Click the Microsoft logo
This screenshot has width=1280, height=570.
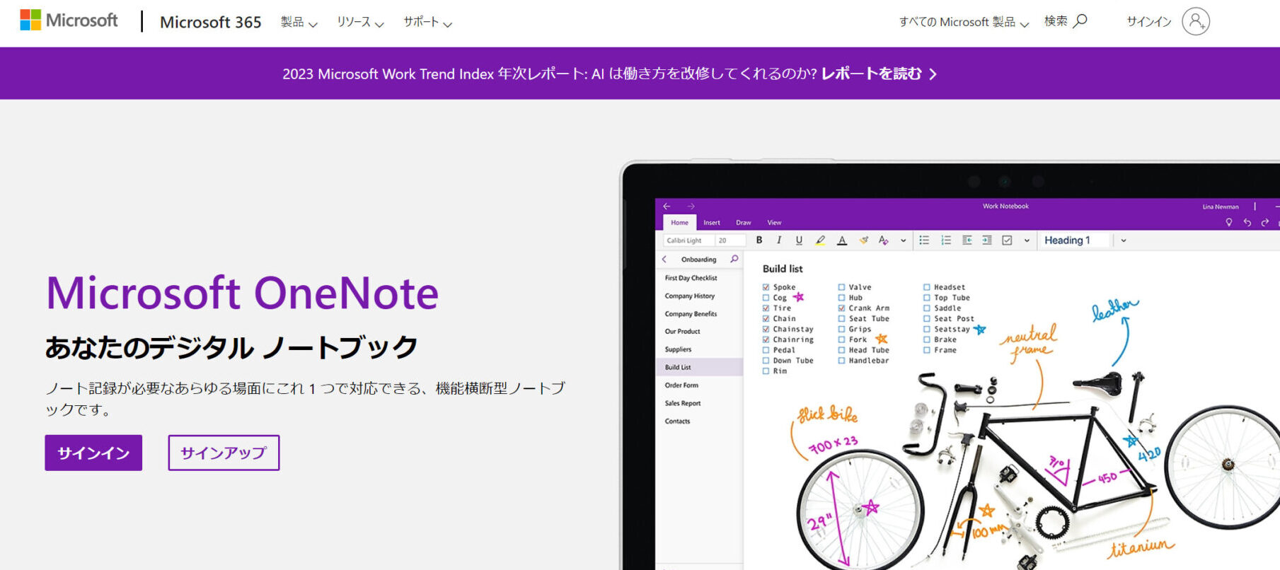[69, 21]
